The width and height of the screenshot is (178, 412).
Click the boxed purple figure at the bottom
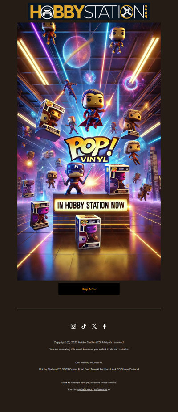pyautogui.click(x=88, y=232)
